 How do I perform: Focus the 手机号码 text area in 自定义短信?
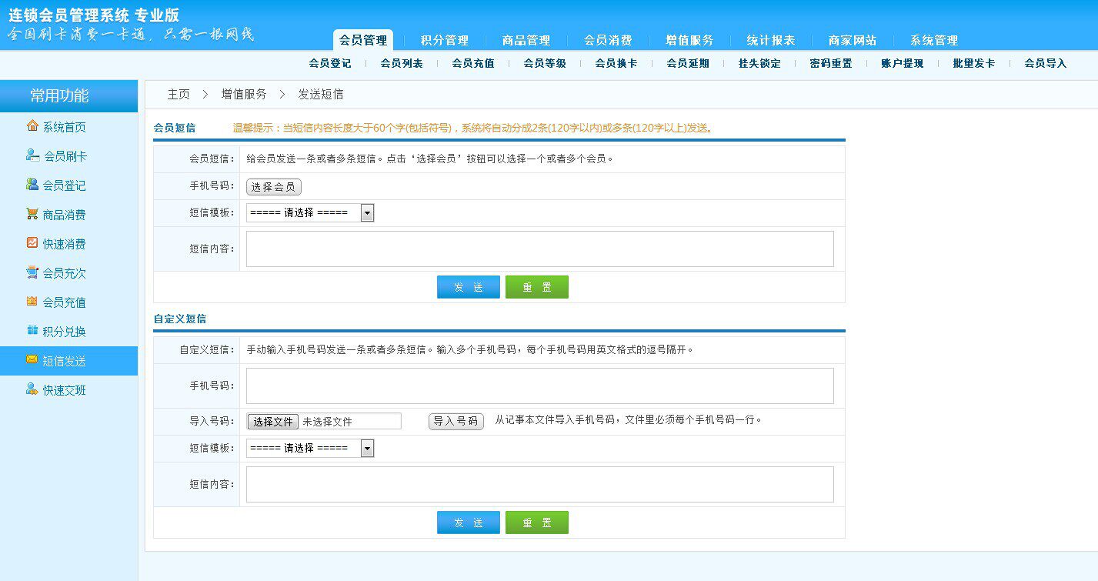539,386
